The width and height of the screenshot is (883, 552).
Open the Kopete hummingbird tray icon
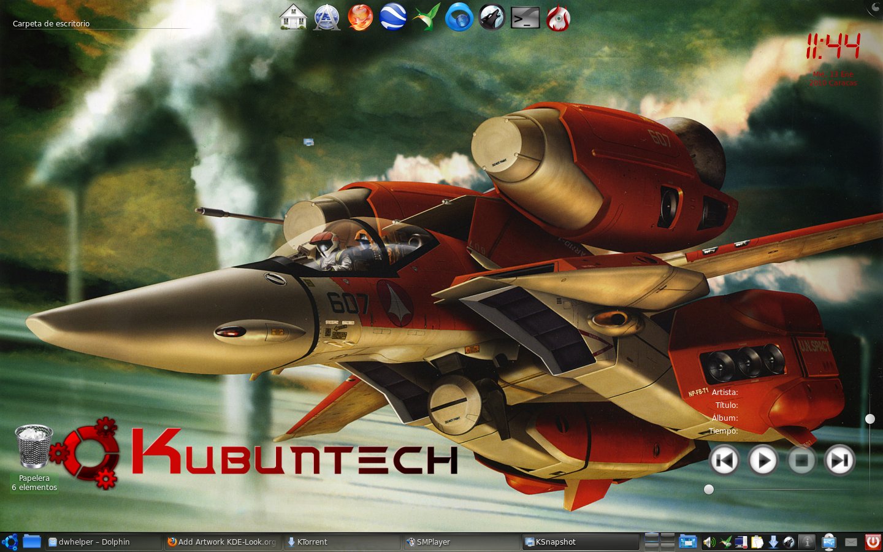(x=726, y=542)
